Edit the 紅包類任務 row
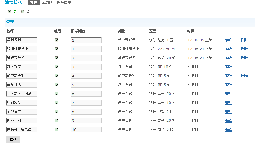 (228, 58)
